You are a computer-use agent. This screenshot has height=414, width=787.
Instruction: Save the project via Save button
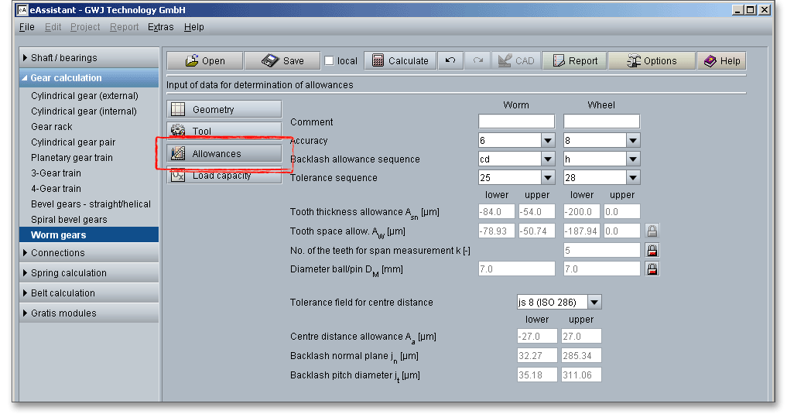coord(282,61)
